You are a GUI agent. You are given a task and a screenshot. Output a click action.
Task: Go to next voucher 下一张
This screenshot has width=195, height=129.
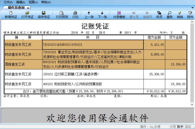102,15
